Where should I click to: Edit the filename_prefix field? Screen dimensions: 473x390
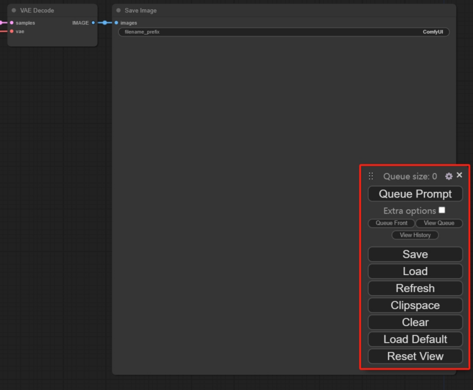click(x=284, y=32)
